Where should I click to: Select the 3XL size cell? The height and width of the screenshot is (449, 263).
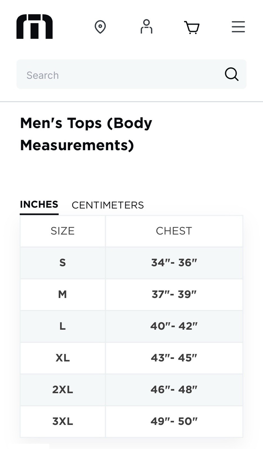[x=63, y=421]
